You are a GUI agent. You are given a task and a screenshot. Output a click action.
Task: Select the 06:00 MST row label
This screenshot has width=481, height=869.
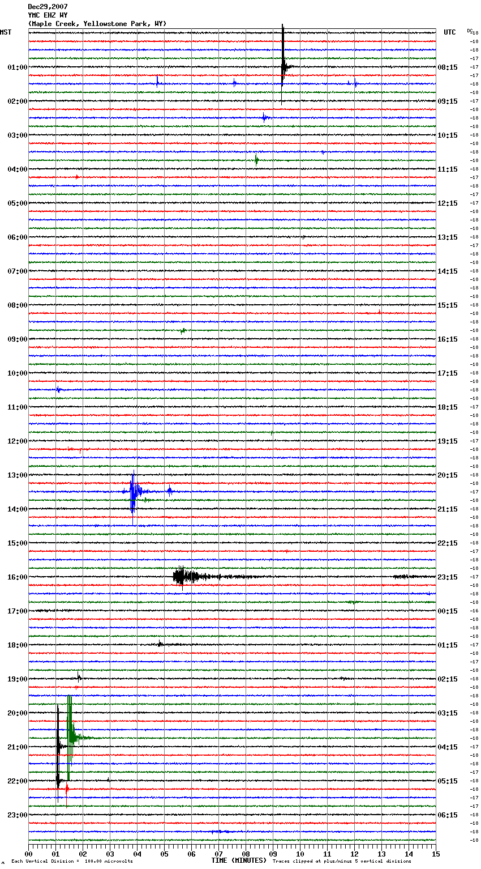point(18,237)
